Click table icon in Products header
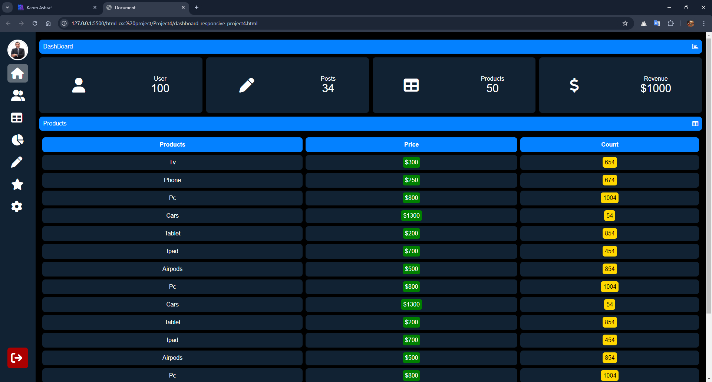This screenshot has width=712, height=382. [x=695, y=124]
